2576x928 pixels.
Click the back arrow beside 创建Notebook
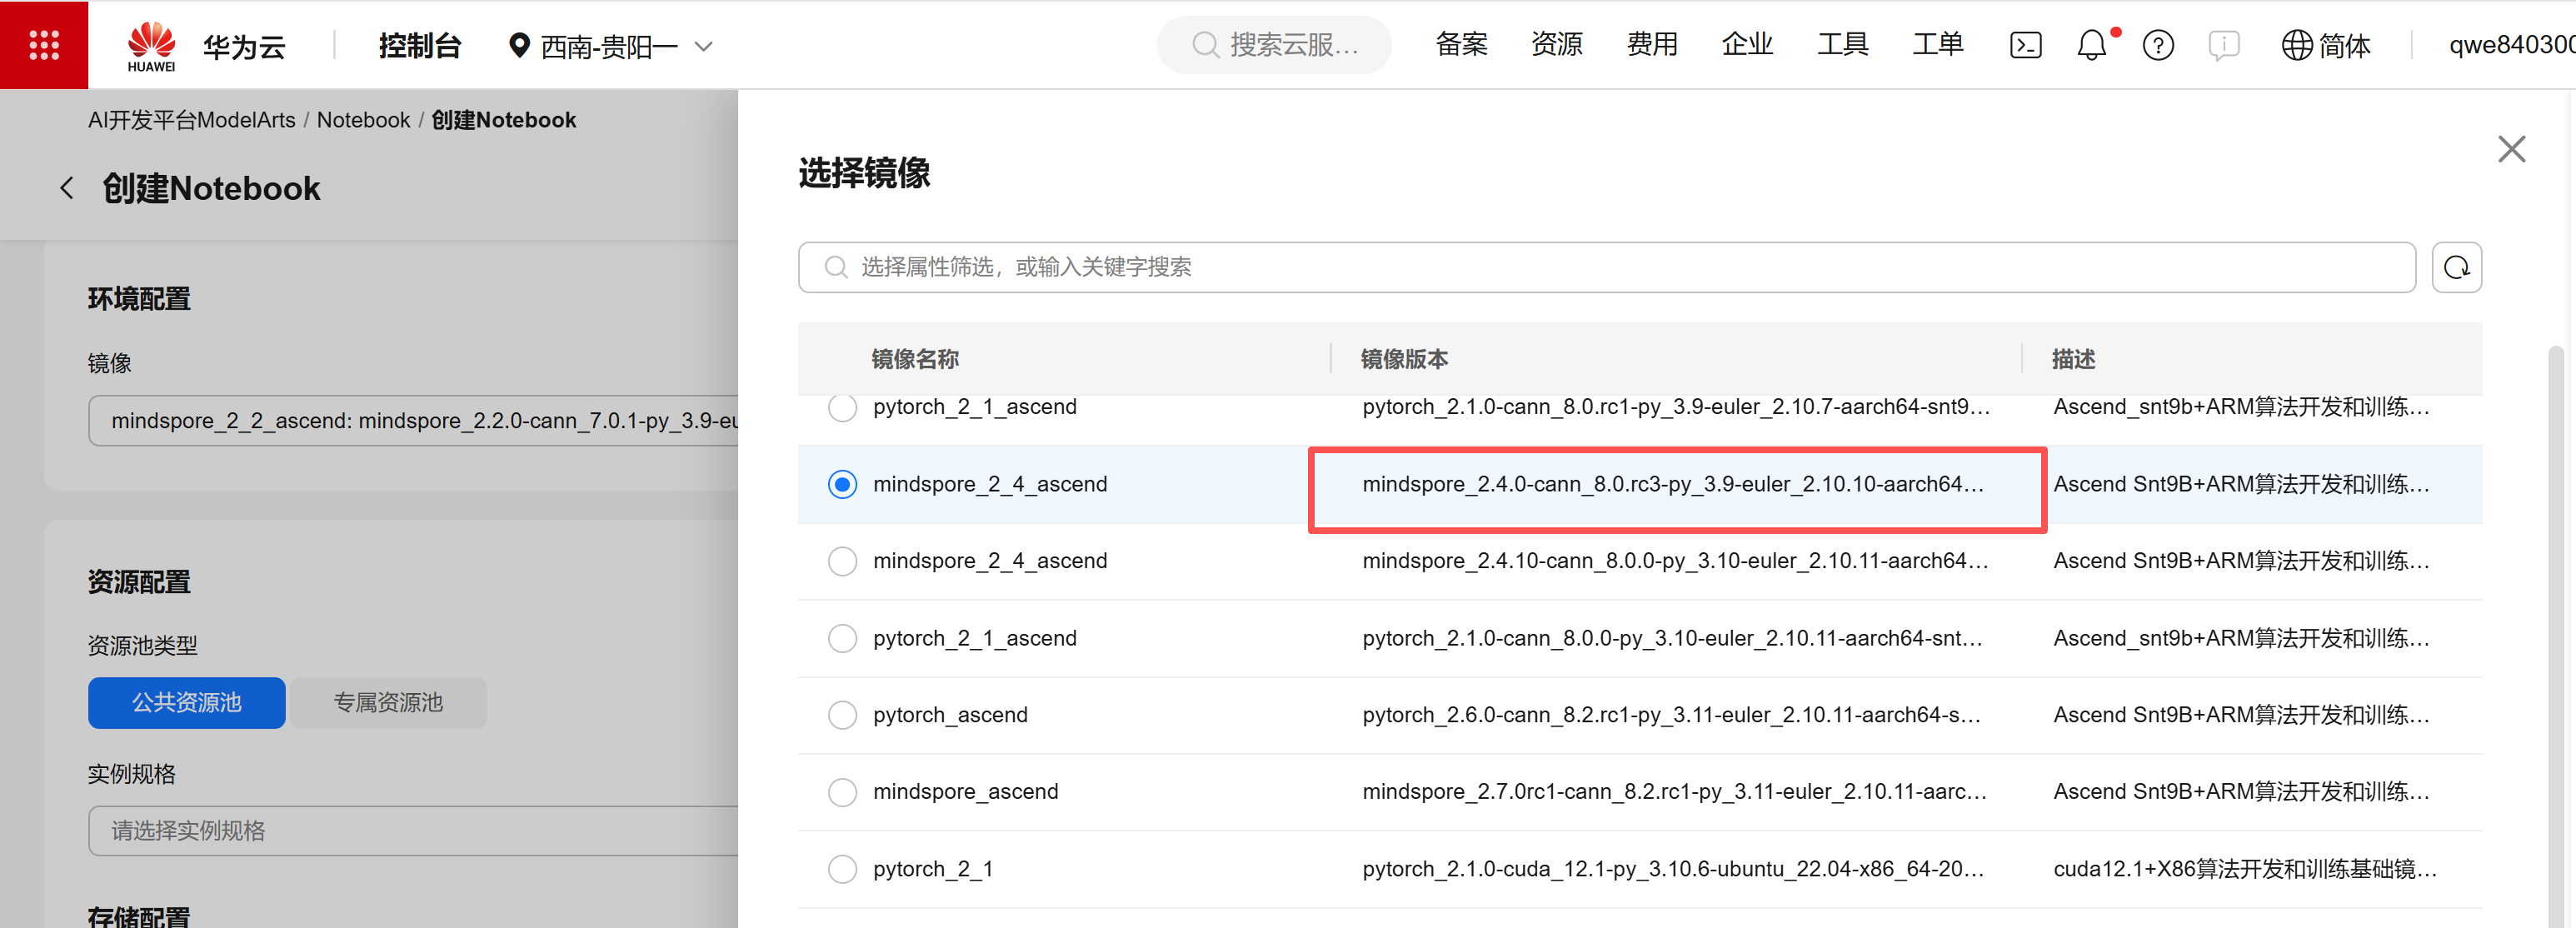(x=67, y=188)
